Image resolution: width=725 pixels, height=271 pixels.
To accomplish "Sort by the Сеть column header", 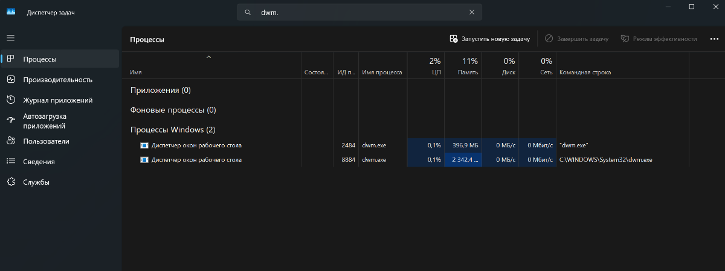I will (x=538, y=65).
